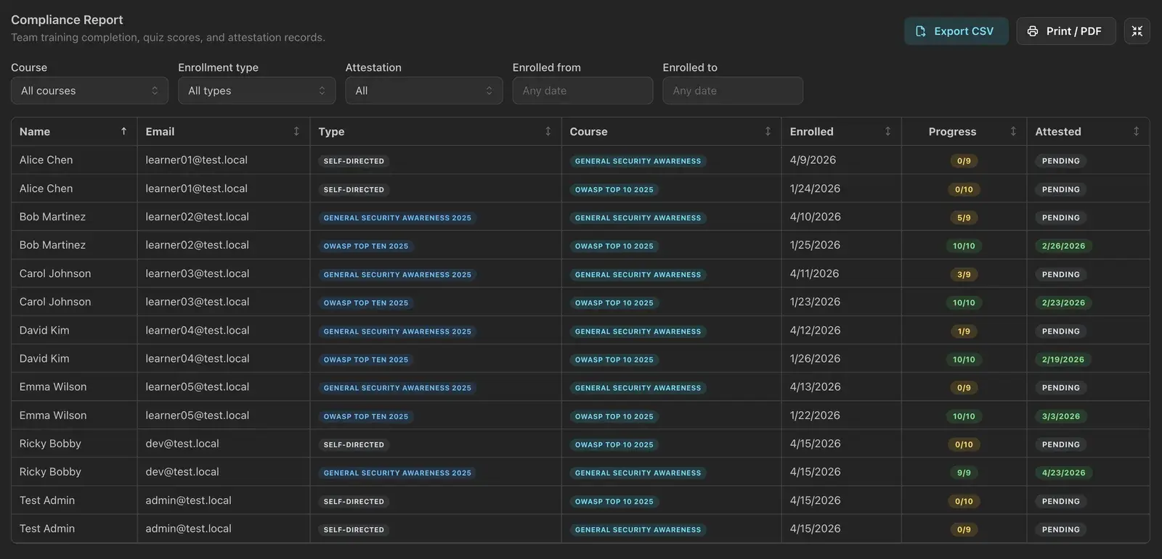The width and height of the screenshot is (1162, 559).
Task: Open the Attestation filter dropdown
Action: [424, 91]
